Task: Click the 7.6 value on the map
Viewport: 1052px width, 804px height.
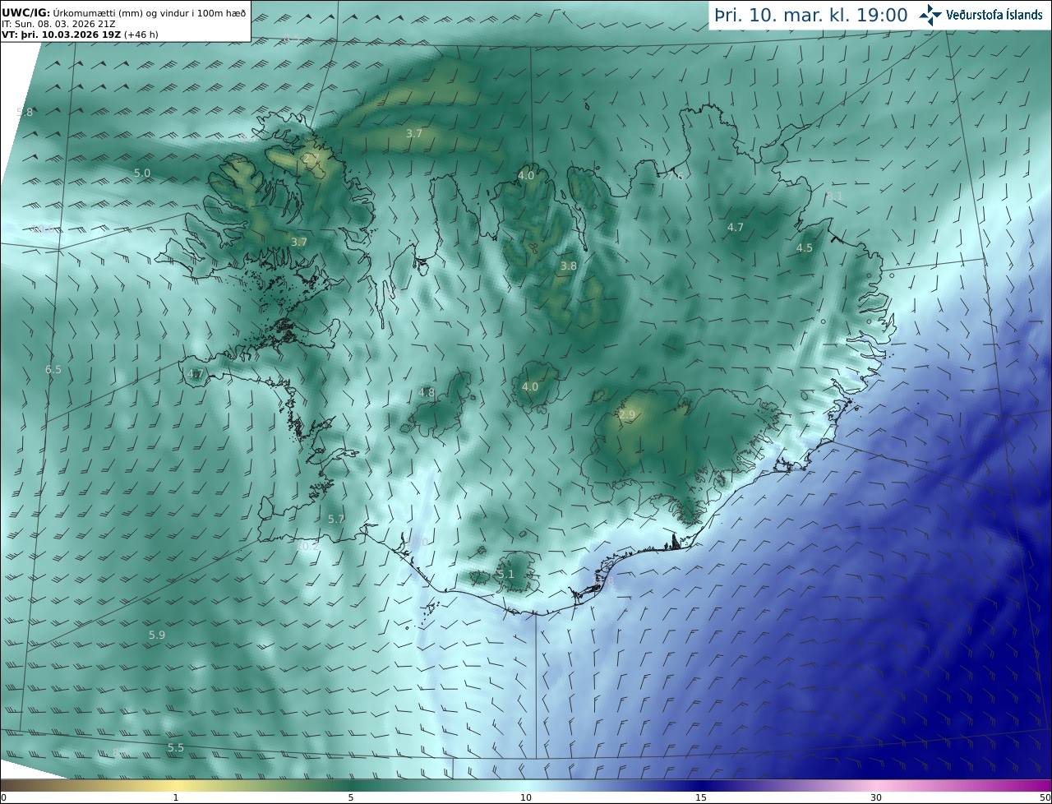Action: coord(675,176)
